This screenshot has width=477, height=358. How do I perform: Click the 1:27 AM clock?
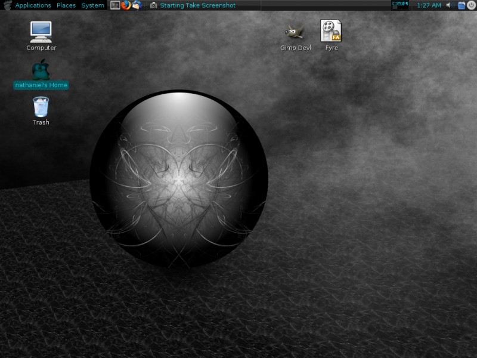(429, 5)
